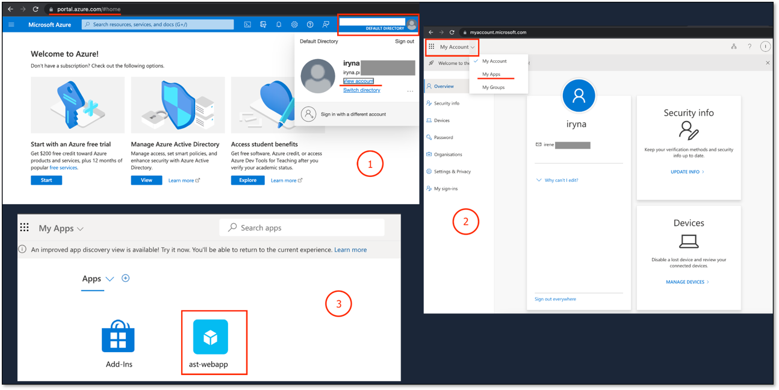Focus the Azure search resources field
Image resolution: width=779 pixels, height=390 pixels.
[158, 25]
